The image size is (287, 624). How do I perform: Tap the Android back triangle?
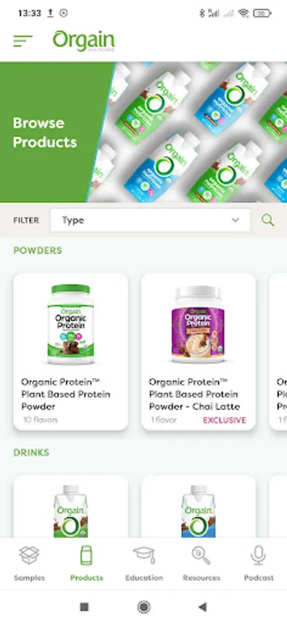point(203,607)
